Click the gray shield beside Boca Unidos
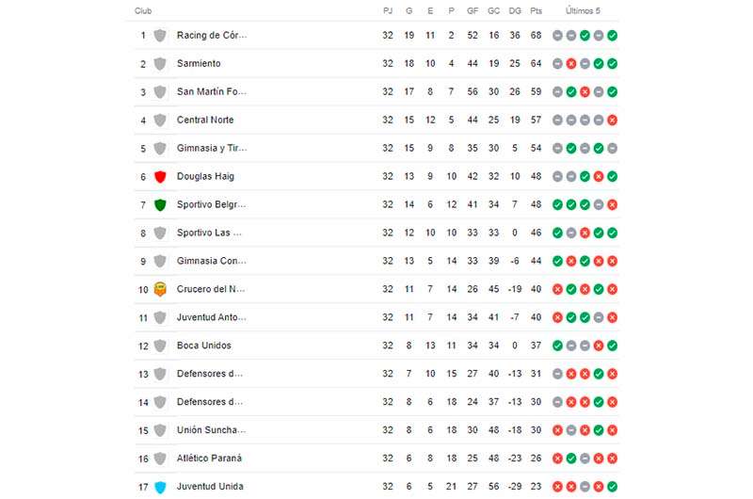 [160, 346]
